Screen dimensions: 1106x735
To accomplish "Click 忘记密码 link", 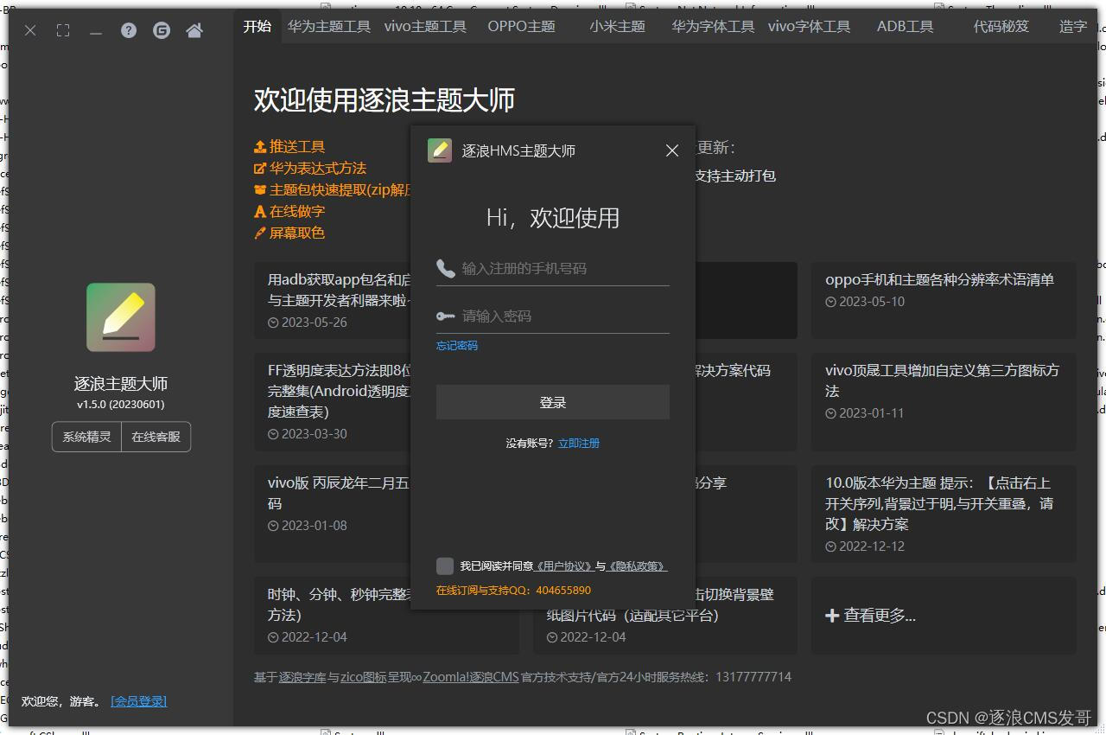I will [457, 345].
